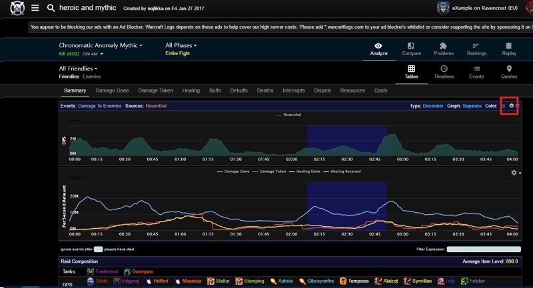
Task: Click the Doompaw tank class icon
Action: point(127,271)
